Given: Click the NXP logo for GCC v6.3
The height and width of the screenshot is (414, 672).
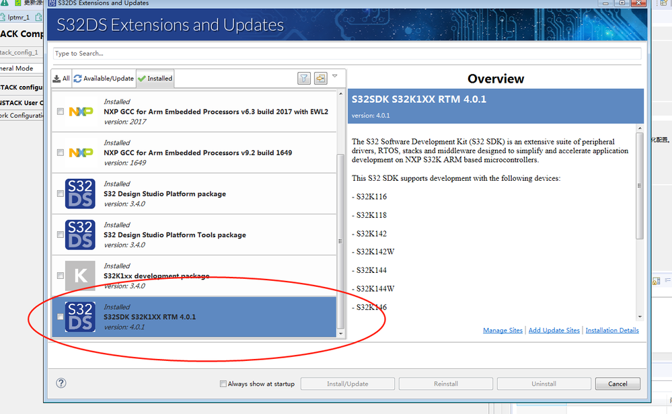Looking at the screenshot, I should [x=81, y=112].
